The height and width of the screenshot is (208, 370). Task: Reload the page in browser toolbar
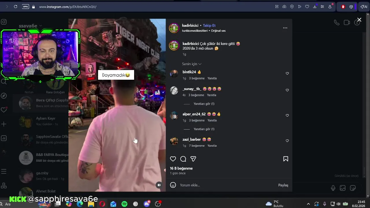(x=16, y=7)
